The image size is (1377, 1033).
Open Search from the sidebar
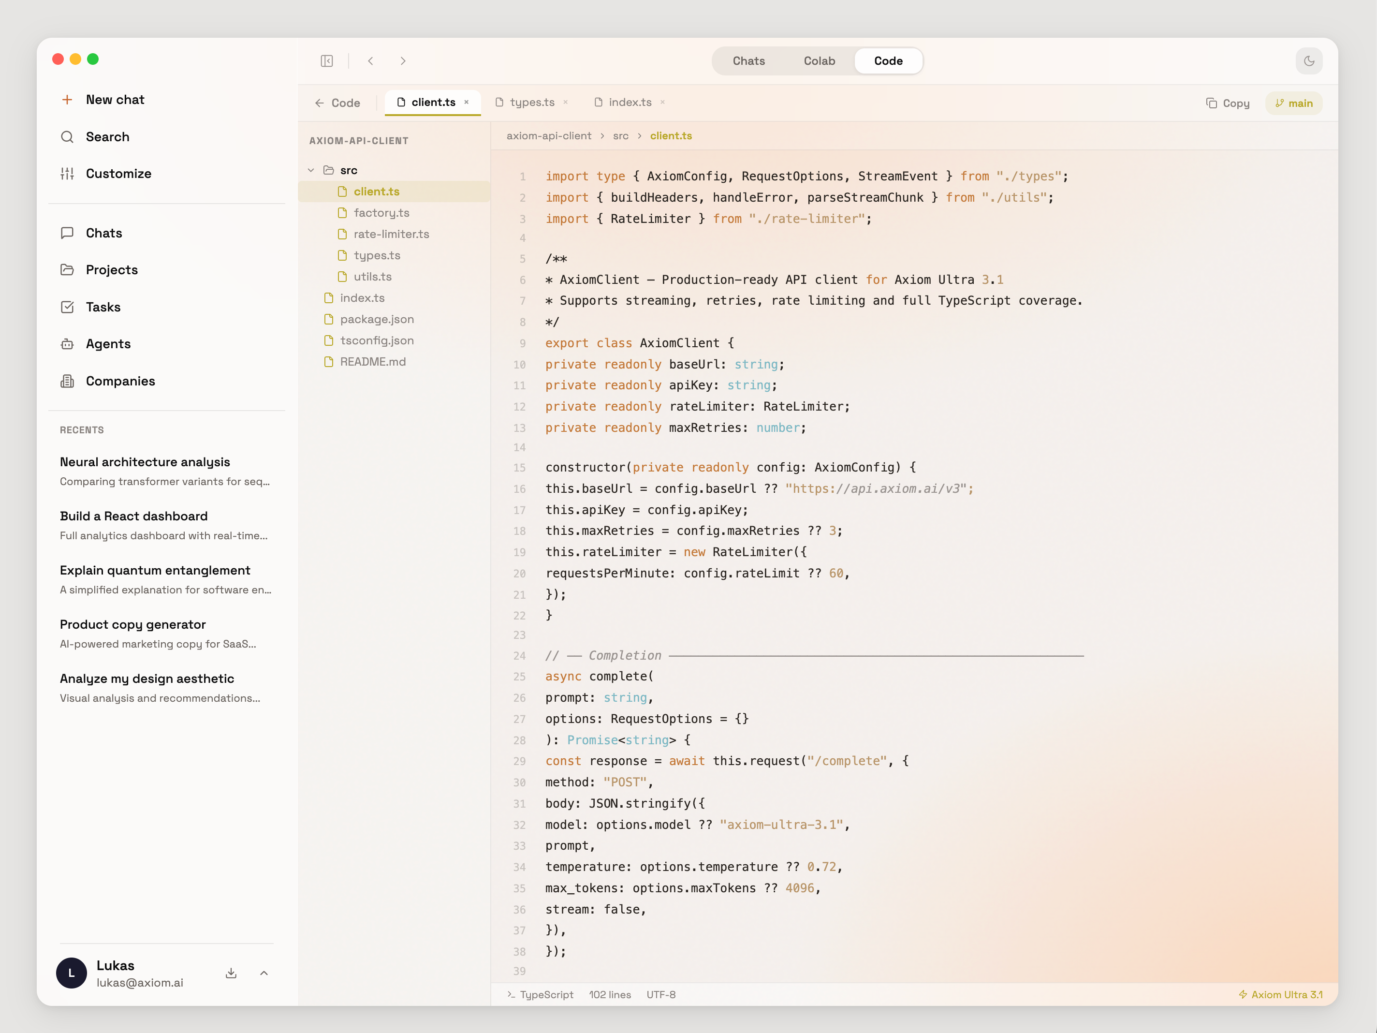tap(107, 136)
